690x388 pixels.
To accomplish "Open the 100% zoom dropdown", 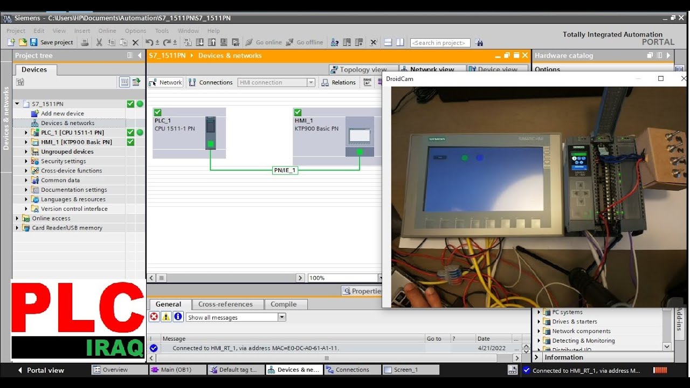I will pos(379,278).
